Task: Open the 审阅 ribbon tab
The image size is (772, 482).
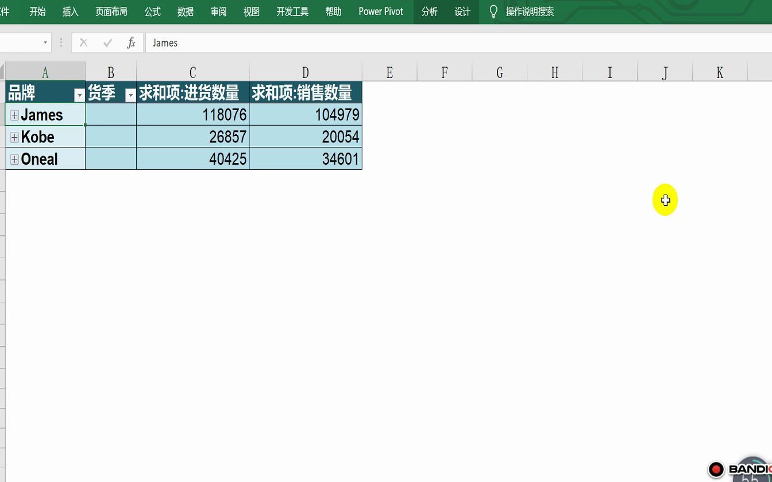Action: click(x=218, y=11)
